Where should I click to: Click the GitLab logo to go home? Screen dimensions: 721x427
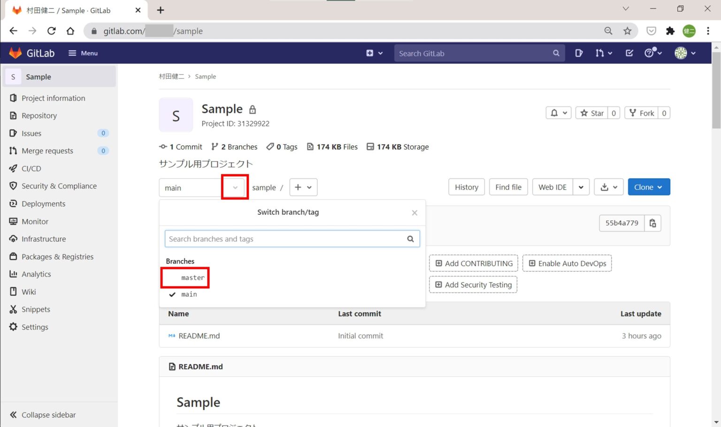click(31, 52)
